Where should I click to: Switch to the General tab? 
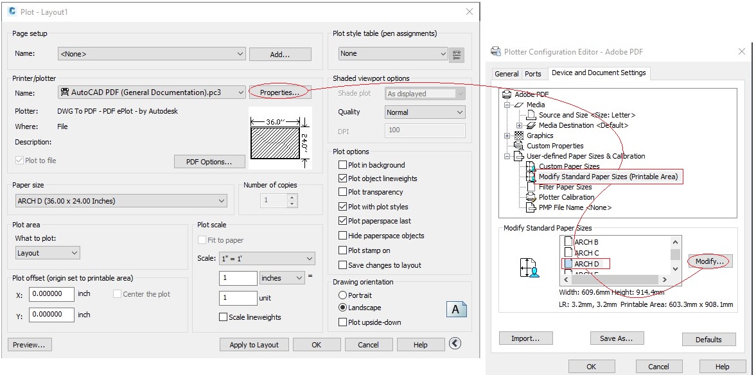tap(507, 74)
